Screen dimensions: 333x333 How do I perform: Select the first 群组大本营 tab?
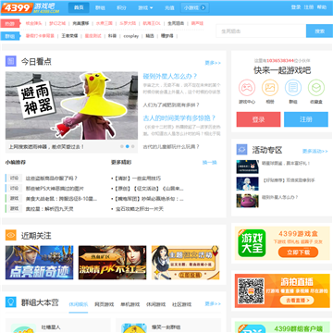[79, 304]
